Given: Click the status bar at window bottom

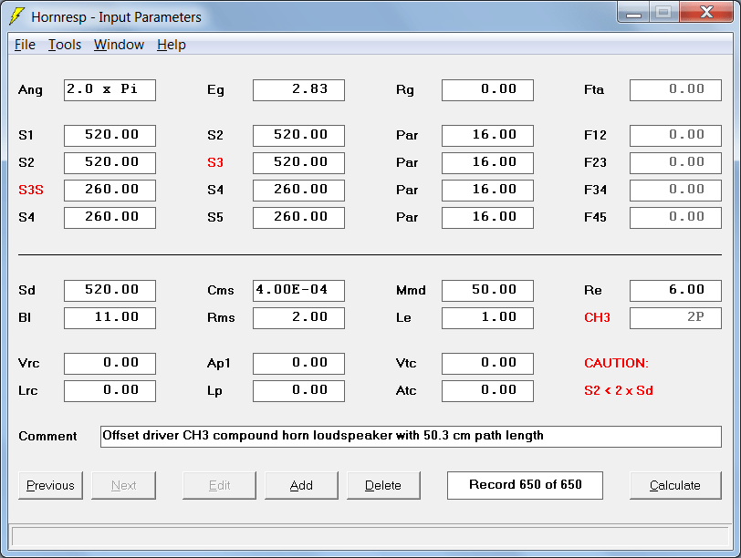Looking at the screenshot, I should [370, 537].
